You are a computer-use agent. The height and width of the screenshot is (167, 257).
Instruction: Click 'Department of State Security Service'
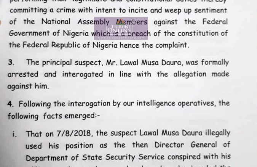(x=95, y=157)
